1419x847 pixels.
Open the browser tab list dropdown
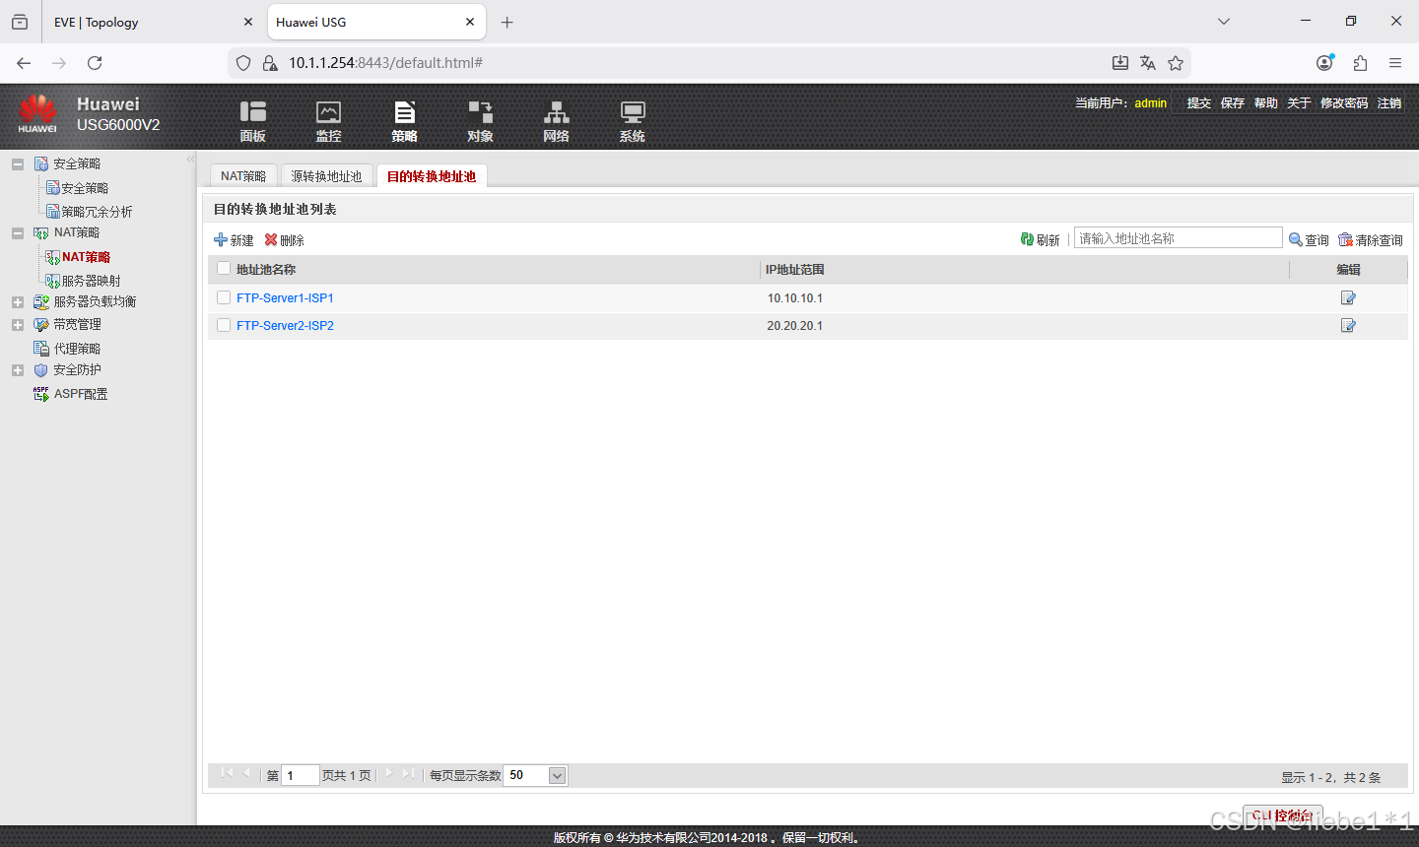[x=1224, y=22]
